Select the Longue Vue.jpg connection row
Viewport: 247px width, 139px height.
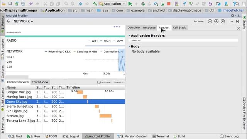[65, 92]
